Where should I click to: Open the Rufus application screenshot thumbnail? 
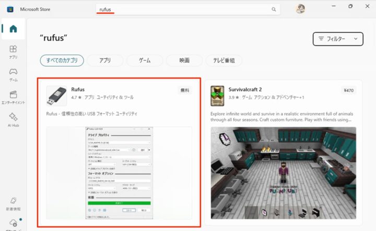click(119, 173)
